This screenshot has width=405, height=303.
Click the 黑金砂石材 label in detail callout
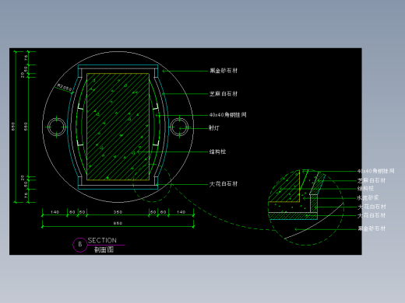(x=372, y=228)
